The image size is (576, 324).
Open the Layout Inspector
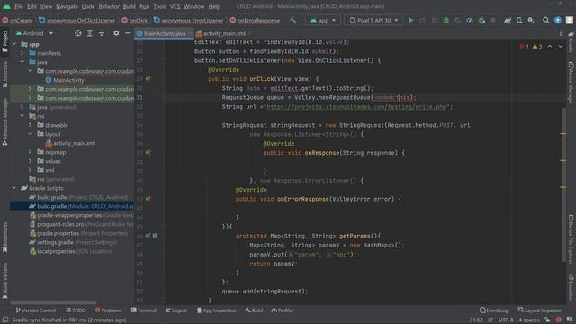(x=539, y=310)
